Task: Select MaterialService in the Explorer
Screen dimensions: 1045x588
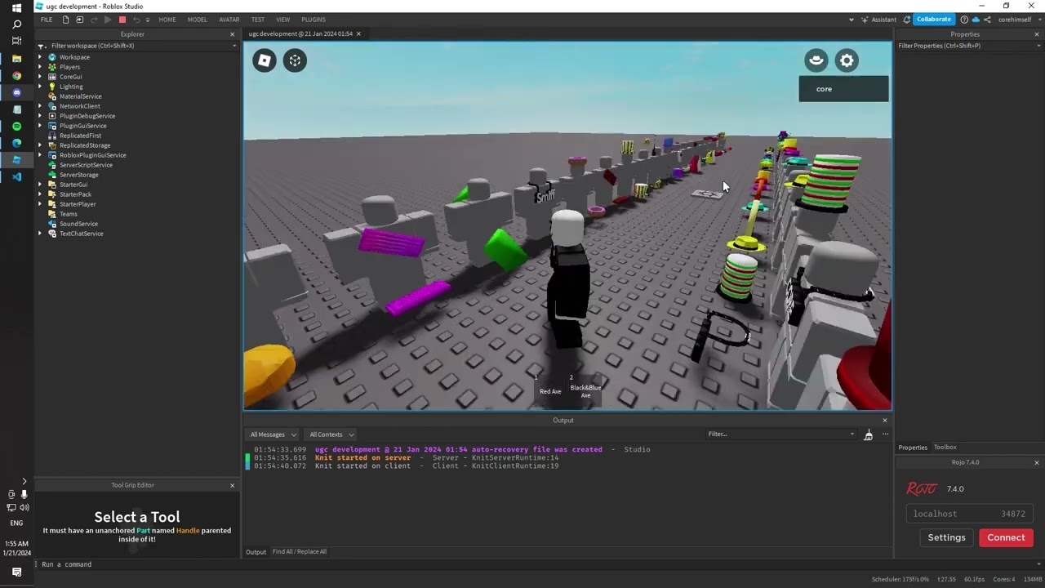Action: 80,96
